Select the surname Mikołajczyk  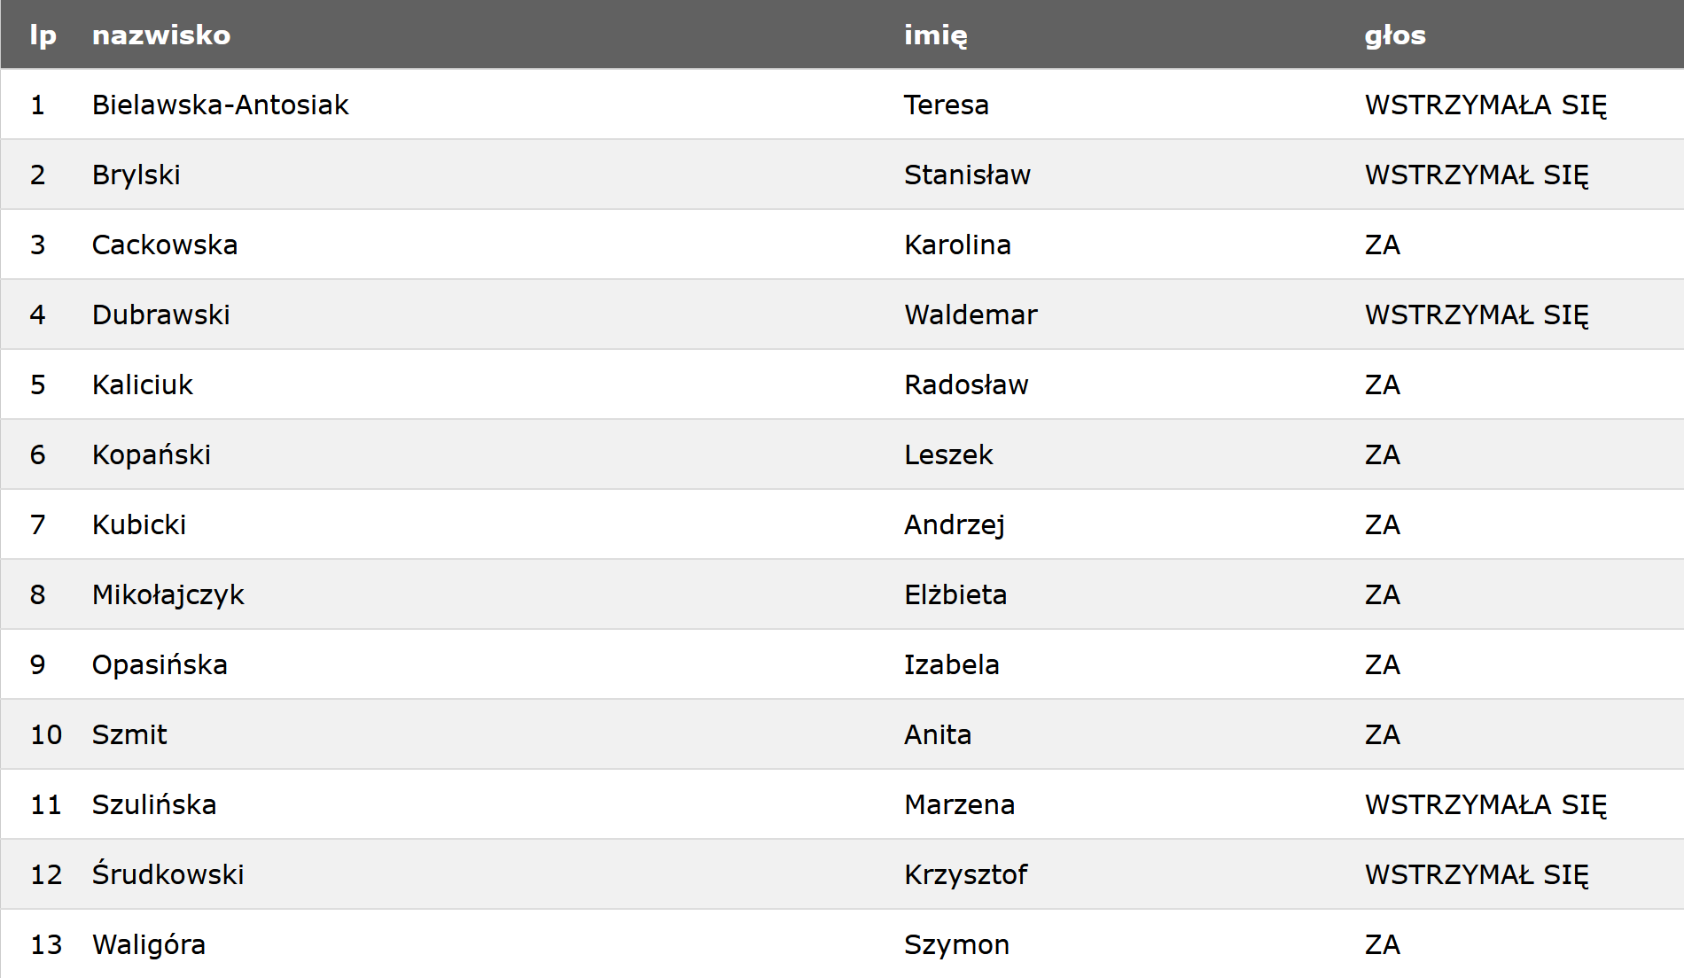click(x=168, y=594)
